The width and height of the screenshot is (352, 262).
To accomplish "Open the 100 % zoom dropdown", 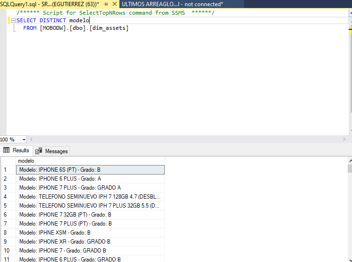I will [x=24, y=140].
